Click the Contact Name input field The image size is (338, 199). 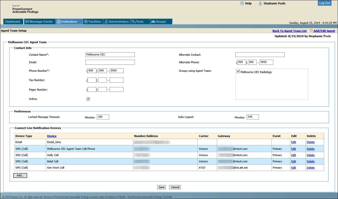110,54
